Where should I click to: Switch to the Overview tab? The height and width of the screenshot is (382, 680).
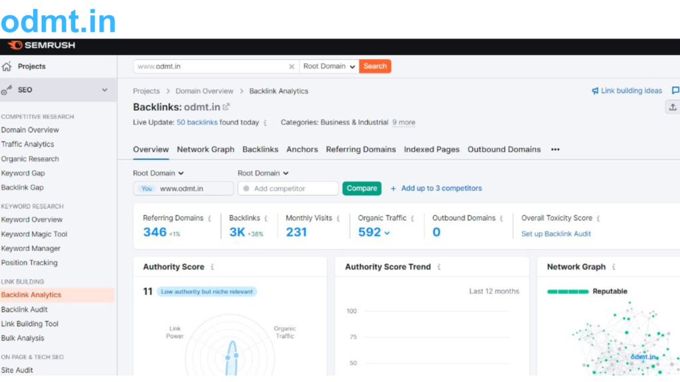[151, 149]
